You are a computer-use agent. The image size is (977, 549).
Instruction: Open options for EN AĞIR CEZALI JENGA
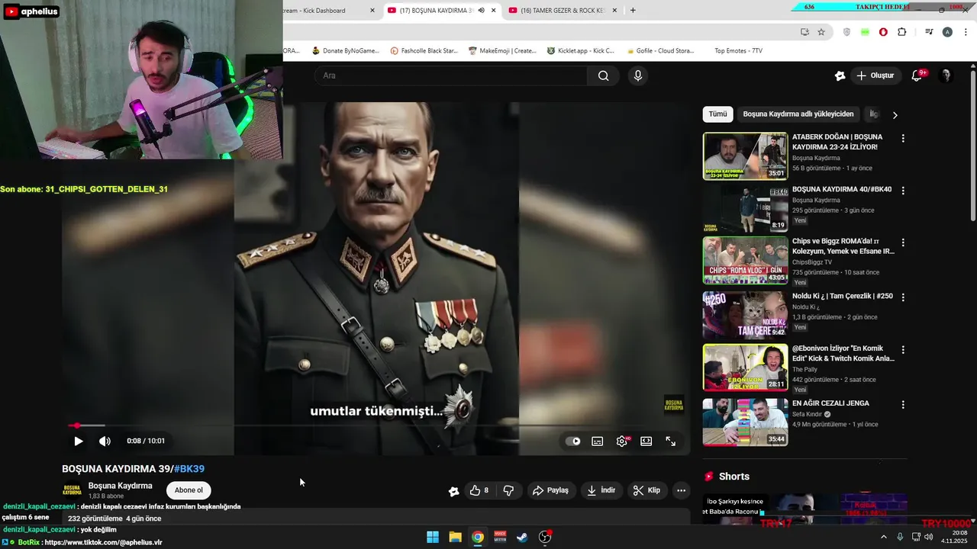click(903, 405)
